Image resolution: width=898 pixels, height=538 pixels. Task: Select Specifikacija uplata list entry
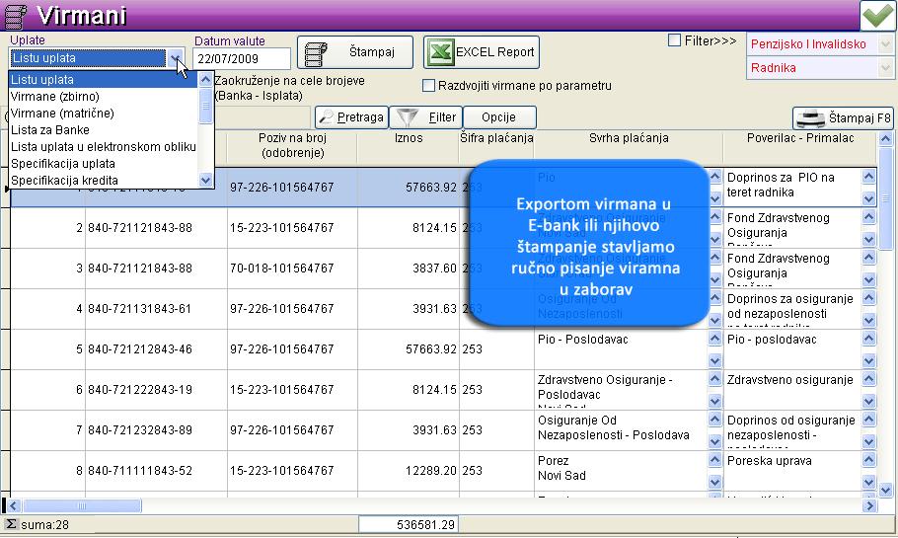63,164
